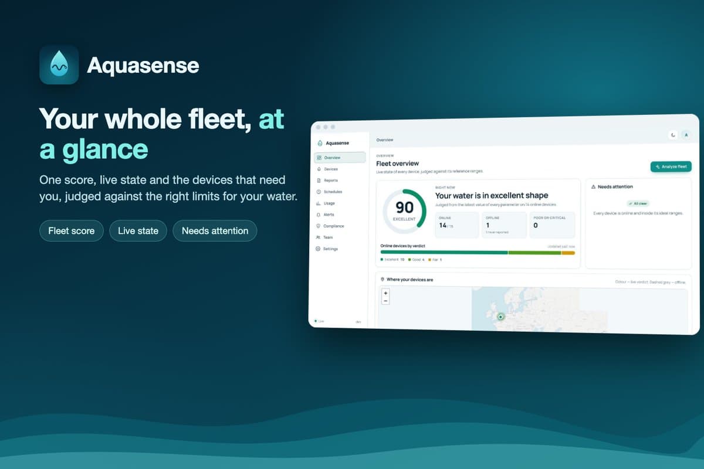This screenshot has width=704, height=469.
Task: Click the map pin icon beside Where your devices are
Action: (x=383, y=280)
